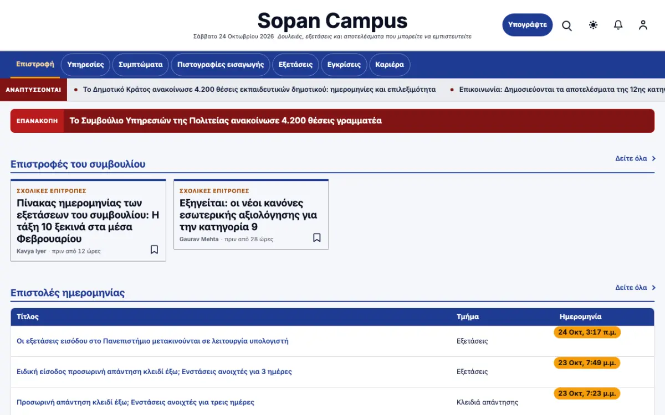The width and height of the screenshot is (665, 415).
Task: Toggle the light/dark theme sun icon
Action: pos(593,25)
